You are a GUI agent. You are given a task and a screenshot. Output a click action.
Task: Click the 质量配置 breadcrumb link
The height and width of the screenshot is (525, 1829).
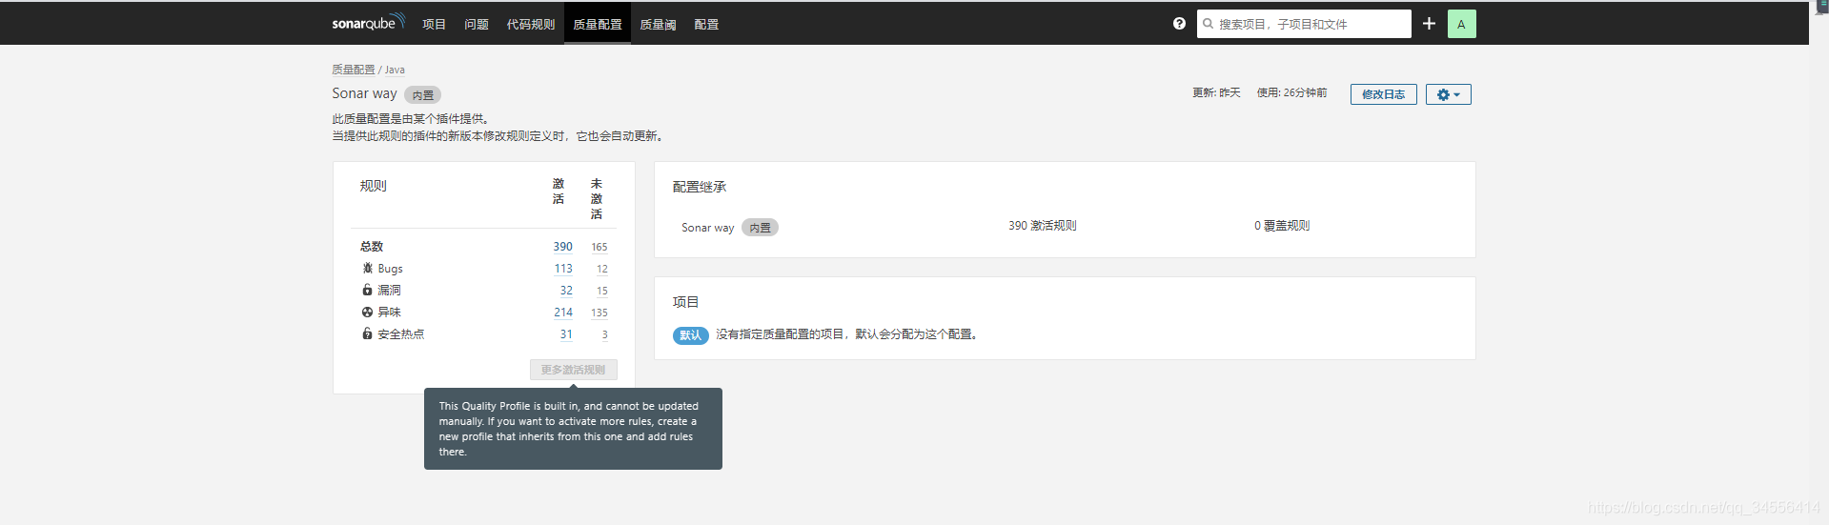(x=353, y=70)
